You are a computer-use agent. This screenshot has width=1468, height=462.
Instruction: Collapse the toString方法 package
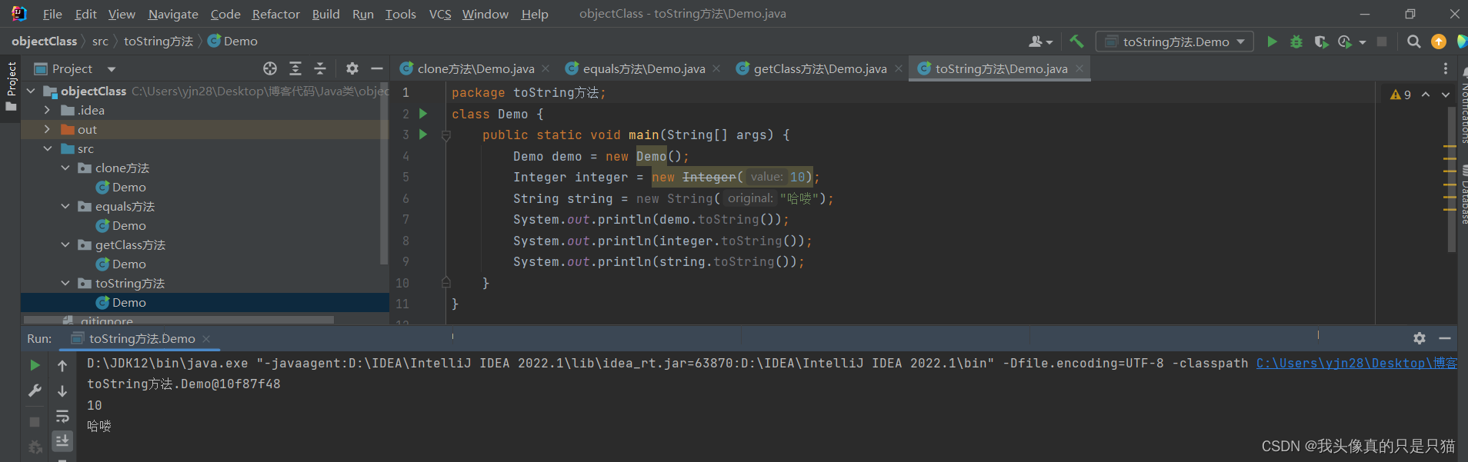[65, 283]
